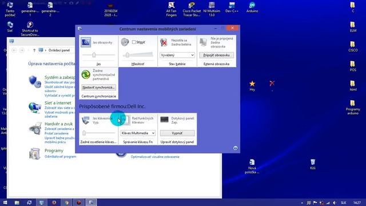Click the Up arrow in Control Panel window
This screenshot has width=366, height=206.
pos(34,50)
